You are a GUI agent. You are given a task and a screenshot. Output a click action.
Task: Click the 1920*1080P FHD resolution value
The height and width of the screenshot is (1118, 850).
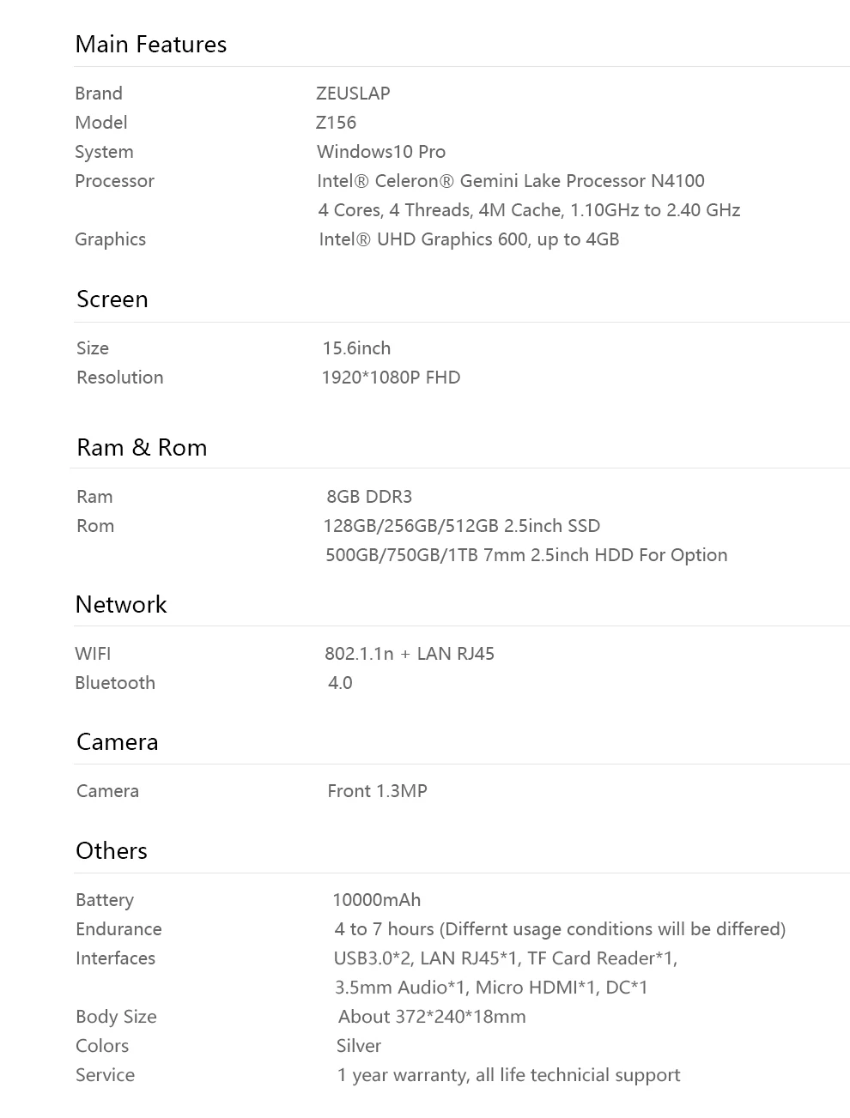coord(391,378)
